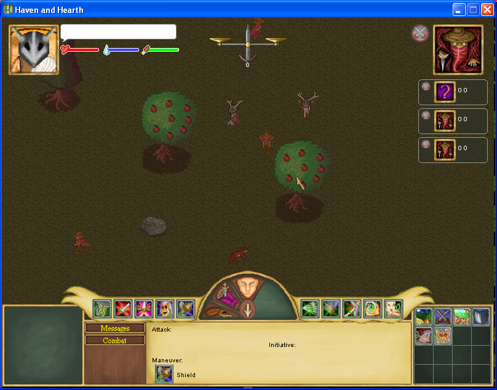
Task: Click the green dash figure hotbar icon
Action: (x=309, y=309)
